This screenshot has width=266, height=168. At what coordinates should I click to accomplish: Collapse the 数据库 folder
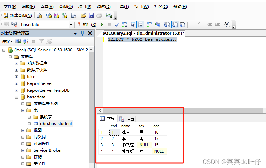click(10, 57)
